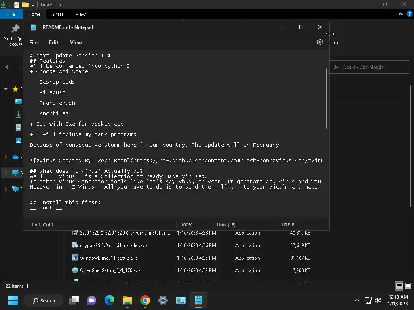Open the Notepad View menu
414x310 pixels.
76,42
